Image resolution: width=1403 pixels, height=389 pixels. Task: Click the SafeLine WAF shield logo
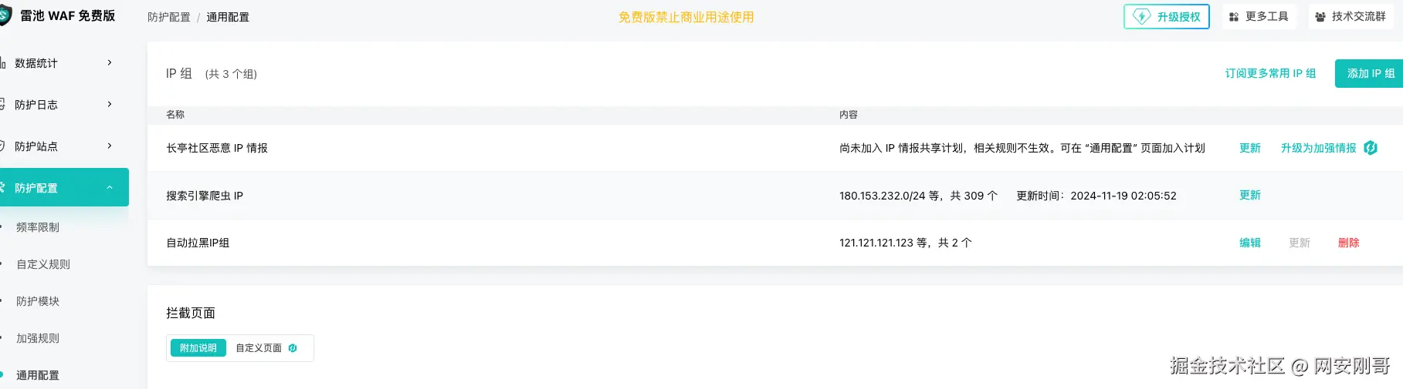[x=4, y=15]
